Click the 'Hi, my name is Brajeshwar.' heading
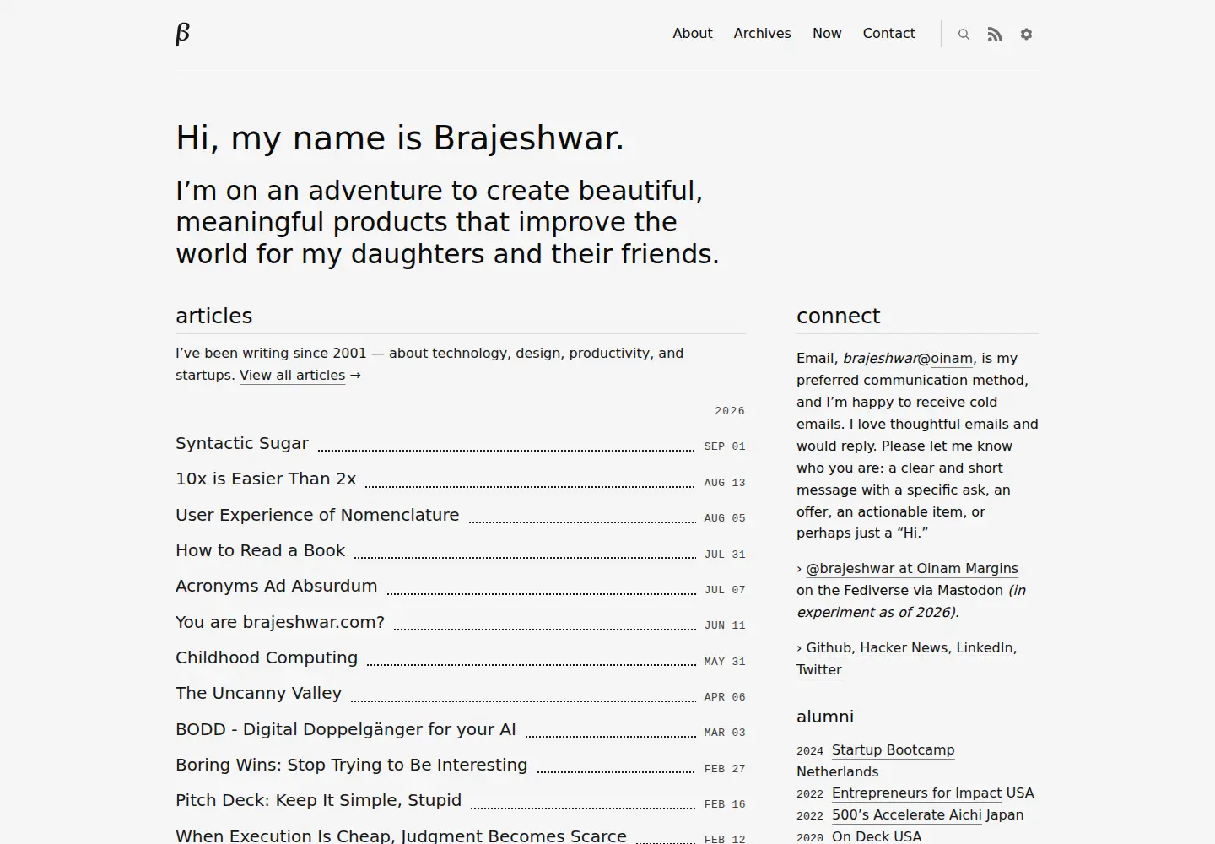The image size is (1215, 844). tap(400, 138)
